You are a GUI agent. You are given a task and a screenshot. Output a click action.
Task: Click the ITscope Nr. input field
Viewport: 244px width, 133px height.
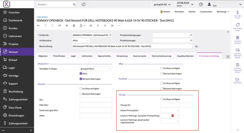click(x=177, y=105)
